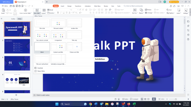Image resolution: width=191 pixels, height=107 pixels.
Task: Click the zoom slider in status bar
Action: pyautogui.click(x=176, y=99)
